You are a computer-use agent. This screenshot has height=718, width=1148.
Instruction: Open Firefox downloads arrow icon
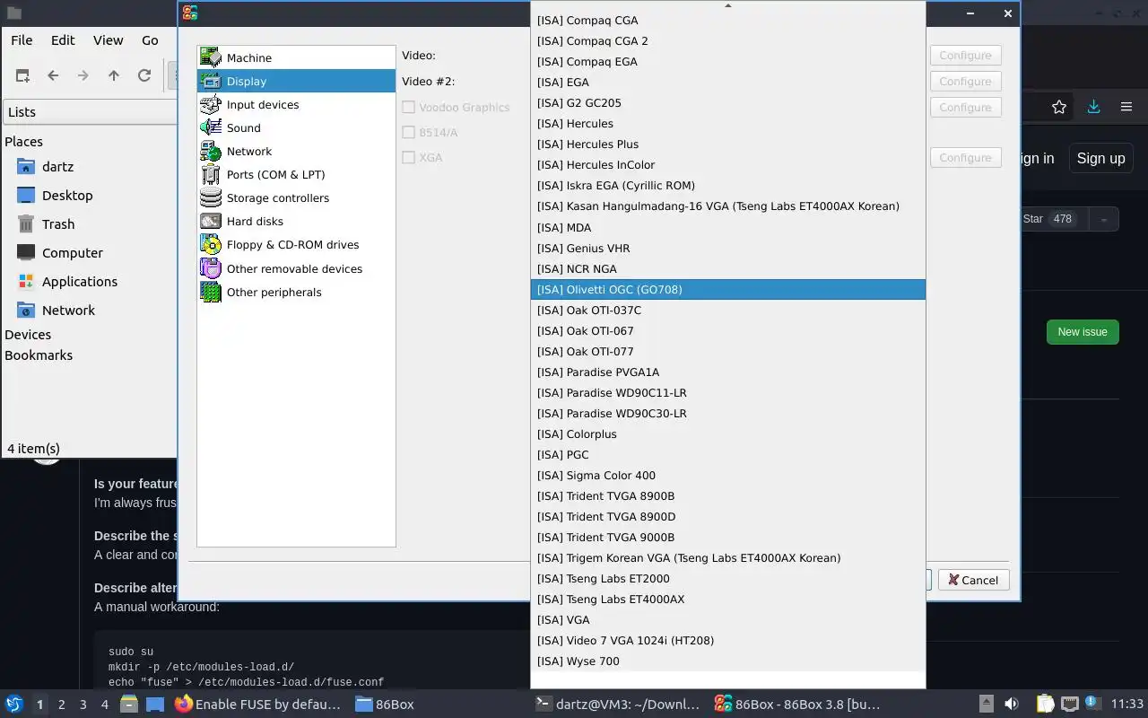pos(1093,107)
